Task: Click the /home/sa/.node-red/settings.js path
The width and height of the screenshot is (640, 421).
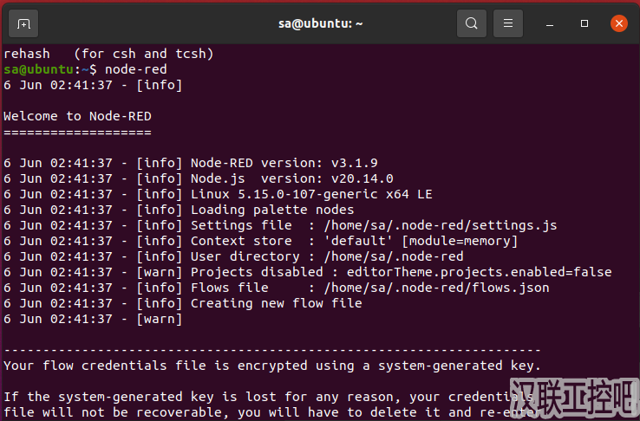Action: point(440,225)
